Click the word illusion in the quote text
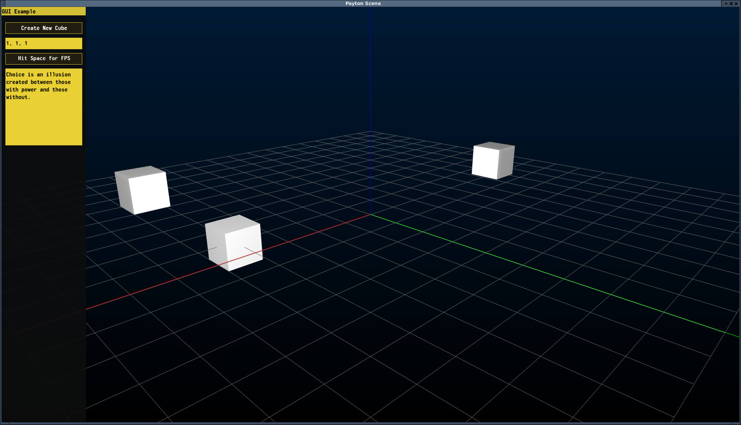Viewport: 741px width, 425px height. 58,74
